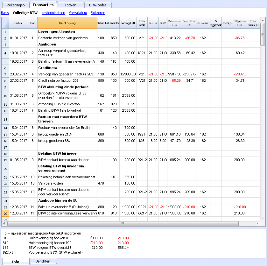Select the Bedr. BTW EUR column header

[189, 23]
